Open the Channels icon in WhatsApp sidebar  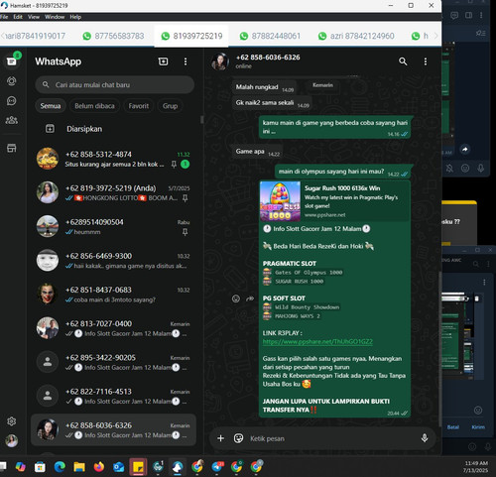point(12,101)
